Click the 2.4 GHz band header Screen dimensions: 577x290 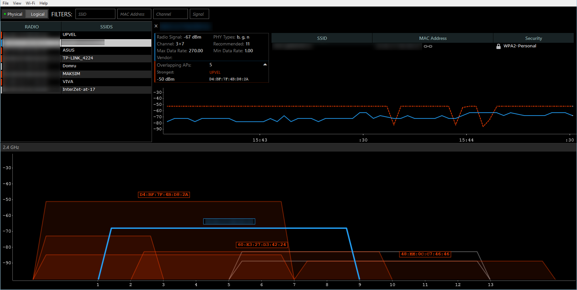(288, 147)
